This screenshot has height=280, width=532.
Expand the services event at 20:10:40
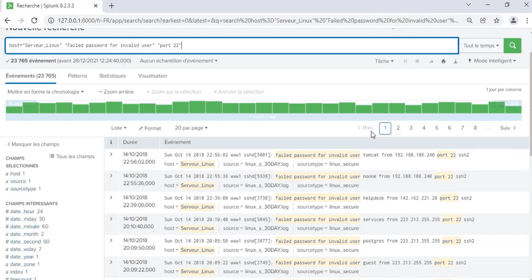[111, 219]
